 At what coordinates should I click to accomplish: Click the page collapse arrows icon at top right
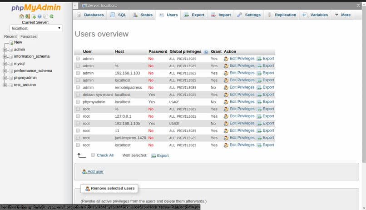coord(358,5)
